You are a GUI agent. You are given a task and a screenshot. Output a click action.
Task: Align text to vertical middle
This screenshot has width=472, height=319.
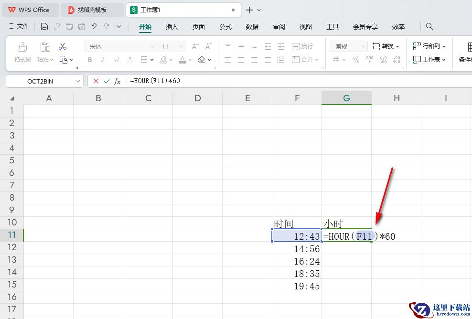[241, 46]
